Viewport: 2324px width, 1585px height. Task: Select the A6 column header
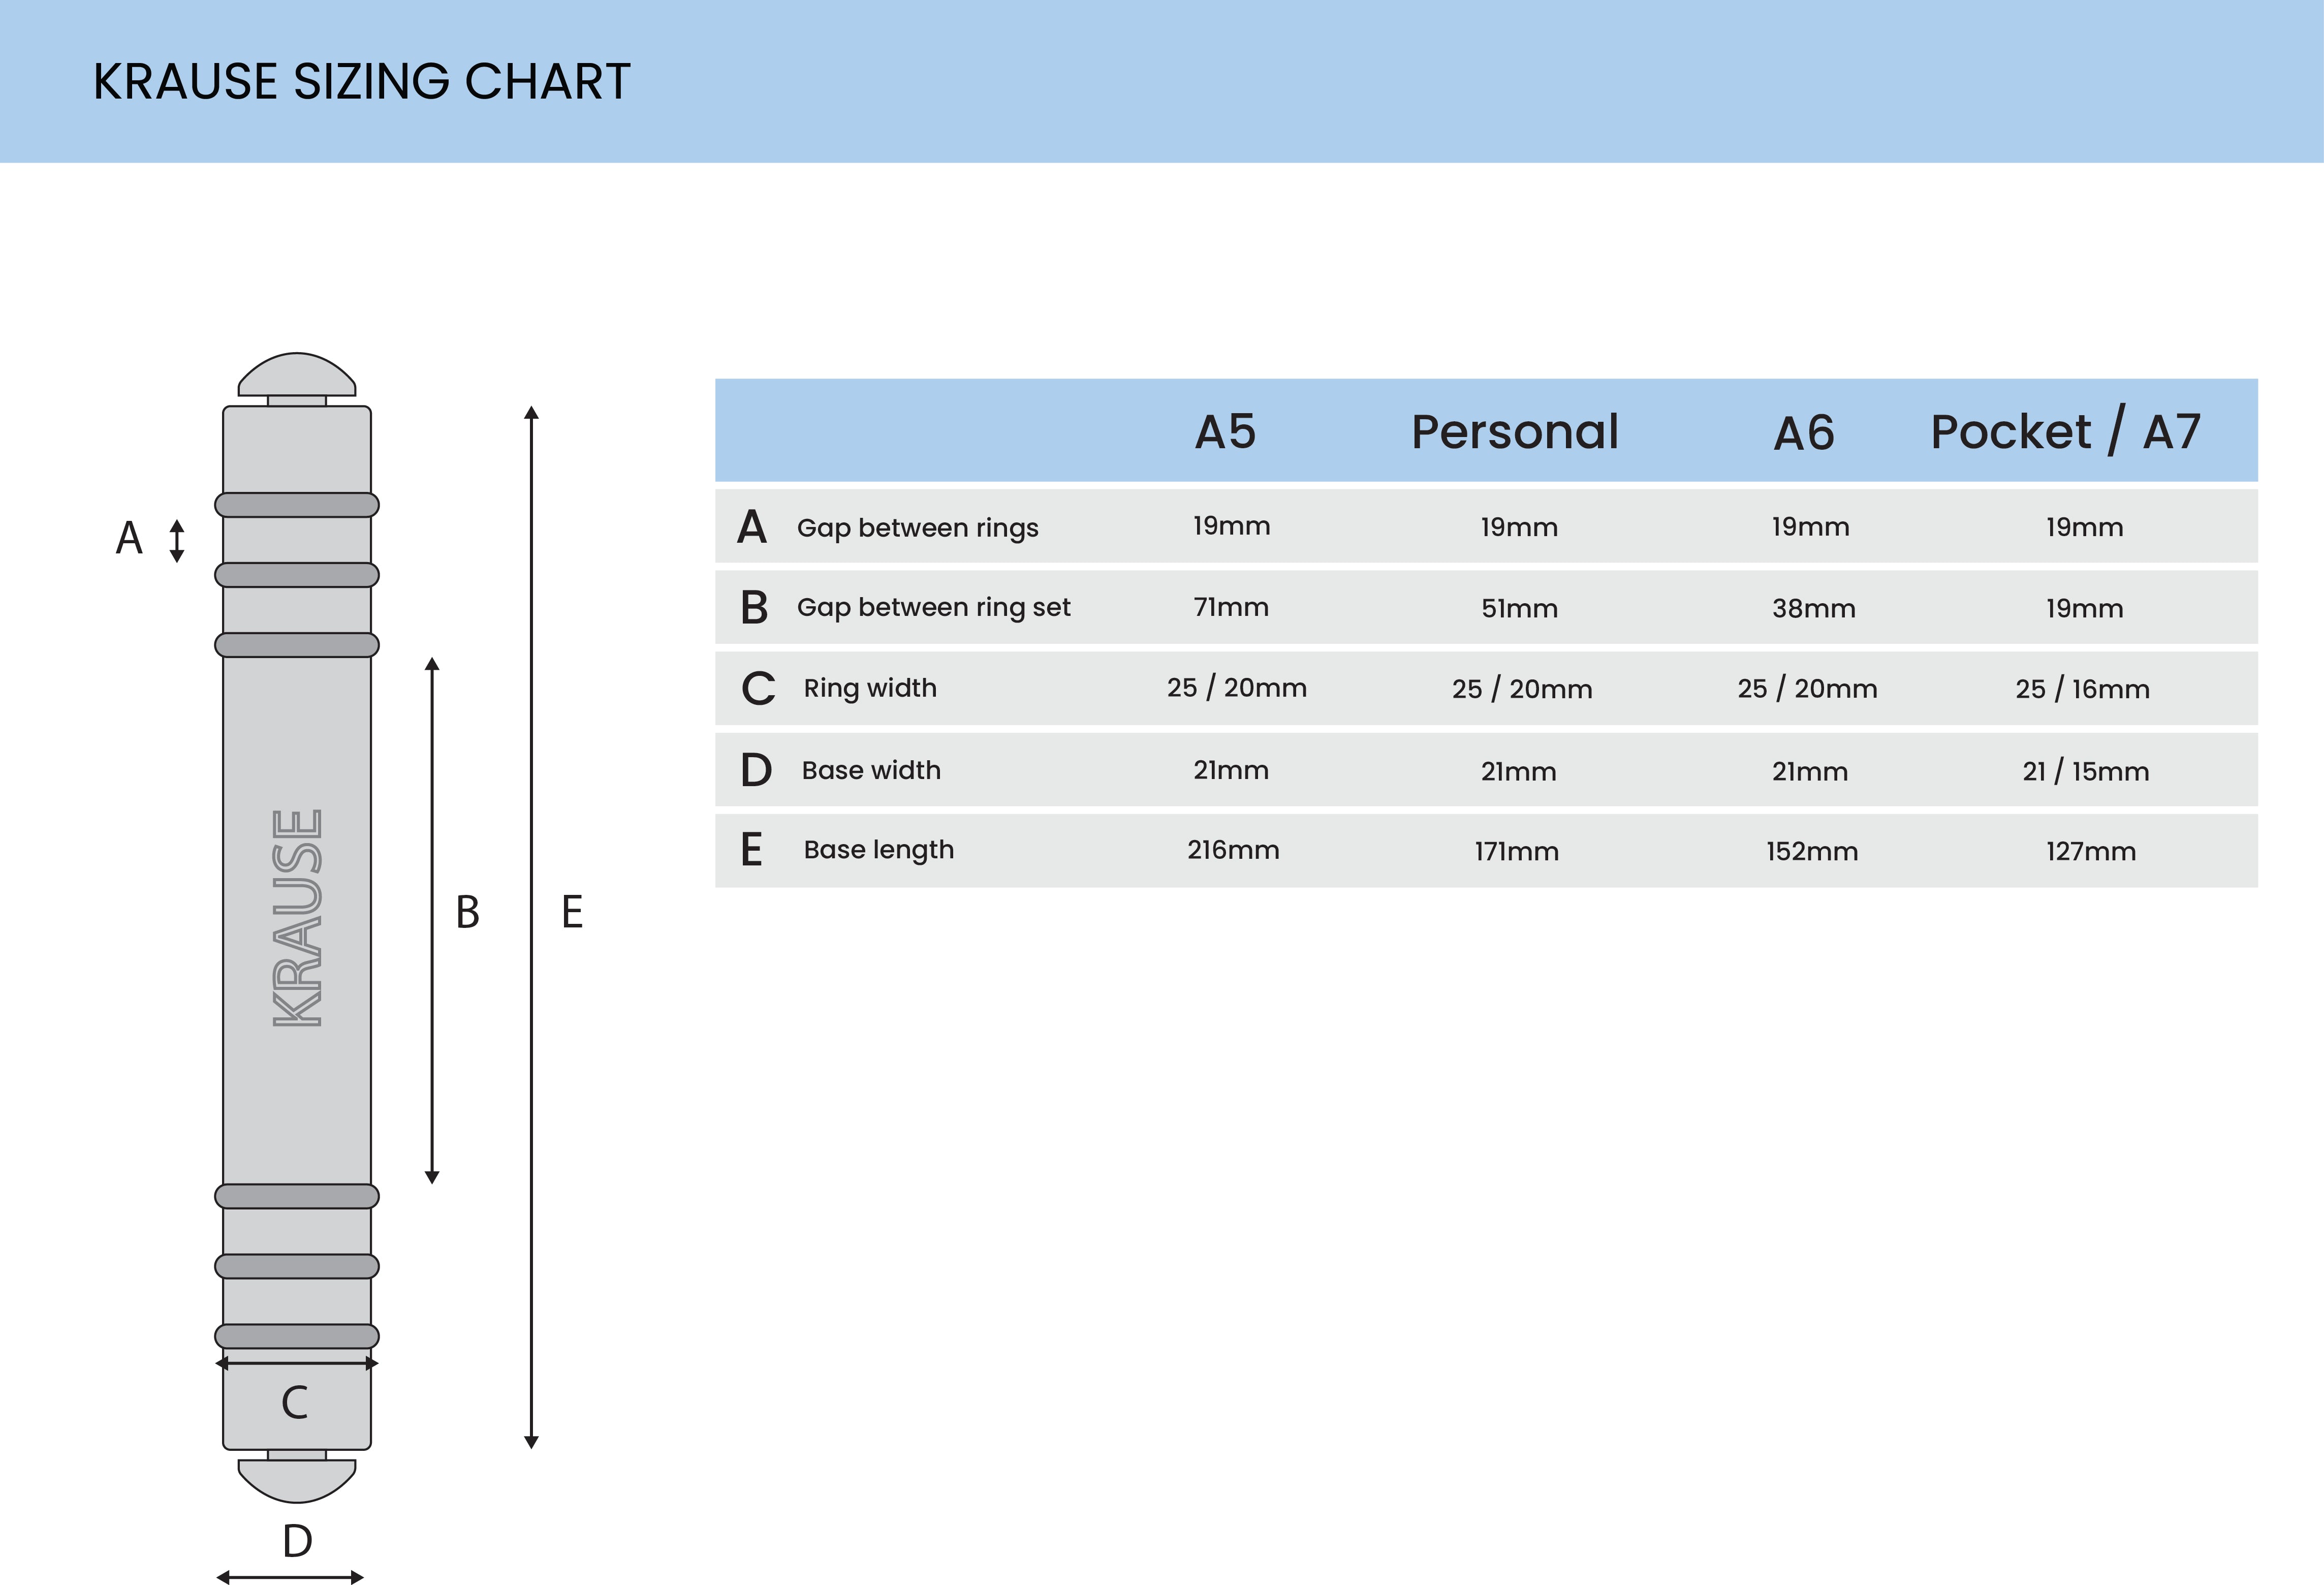(1804, 433)
